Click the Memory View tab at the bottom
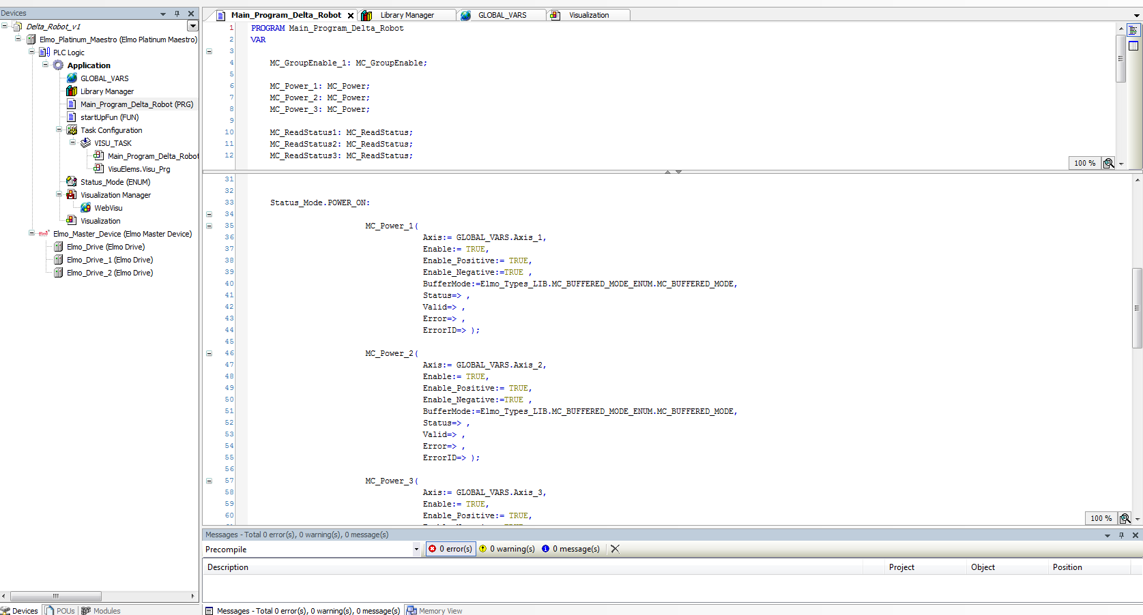This screenshot has height=615, width=1143. click(434, 610)
